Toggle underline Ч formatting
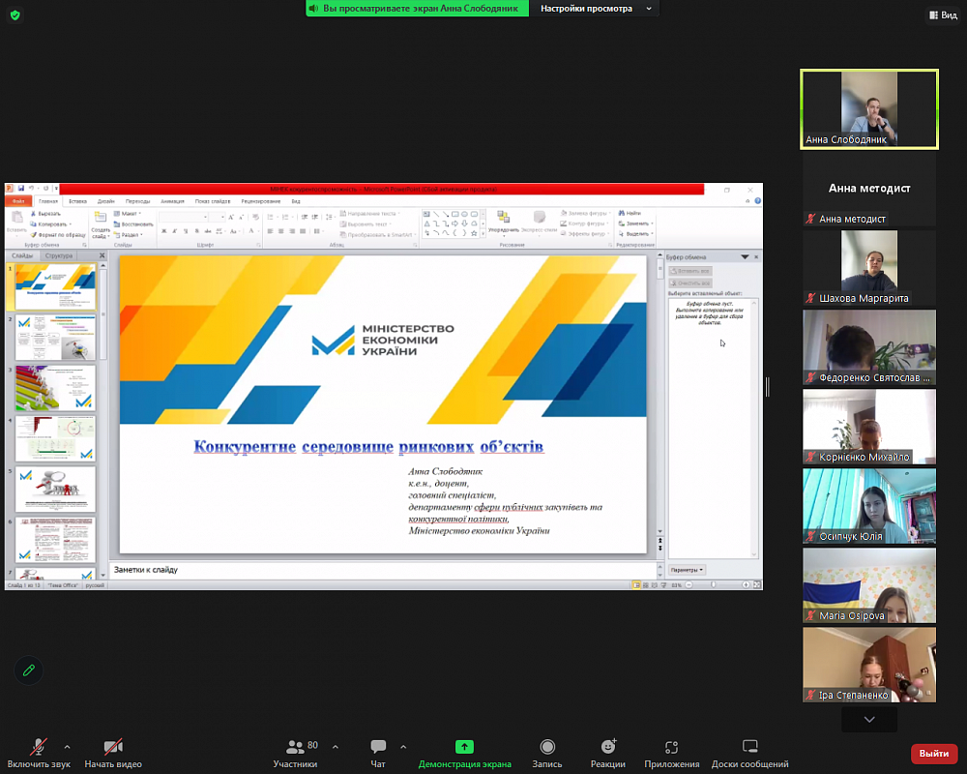The width and height of the screenshot is (967, 774). pyautogui.click(x=186, y=231)
